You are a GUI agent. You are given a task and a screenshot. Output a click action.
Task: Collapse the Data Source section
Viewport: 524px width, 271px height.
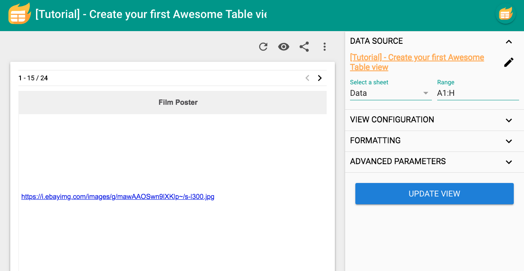509,41
